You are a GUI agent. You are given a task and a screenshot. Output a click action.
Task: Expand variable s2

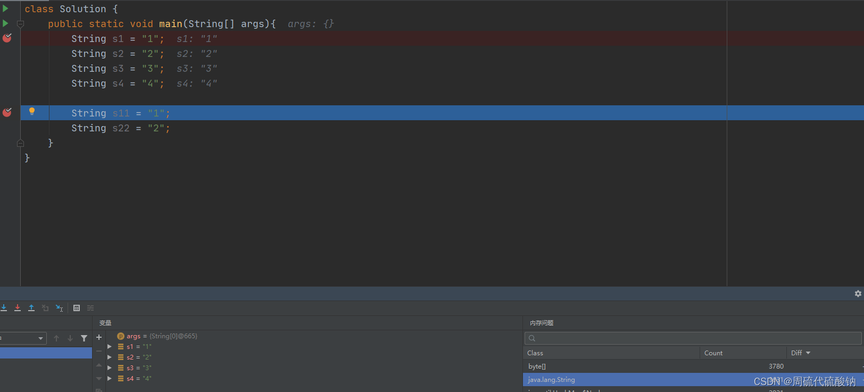110,357
